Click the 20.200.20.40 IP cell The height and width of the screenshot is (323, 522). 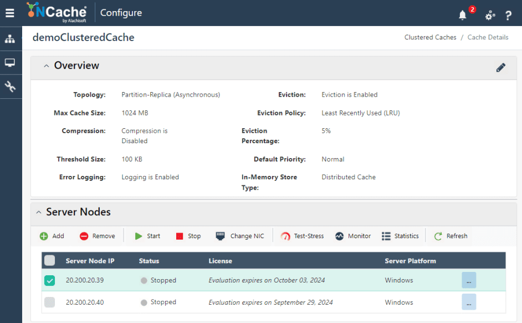(x=85, y=302)
